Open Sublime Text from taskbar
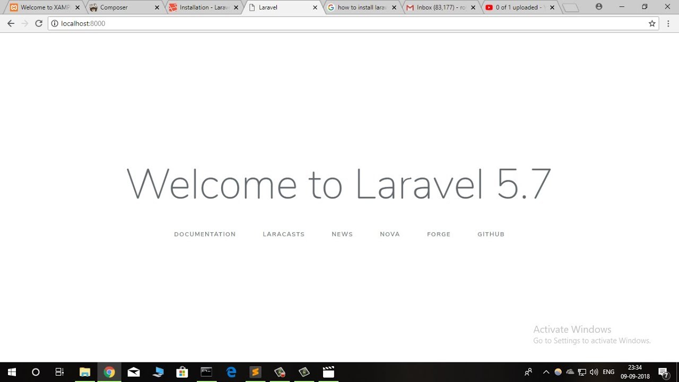Screen dimensions: 679x382 (256, 372)
